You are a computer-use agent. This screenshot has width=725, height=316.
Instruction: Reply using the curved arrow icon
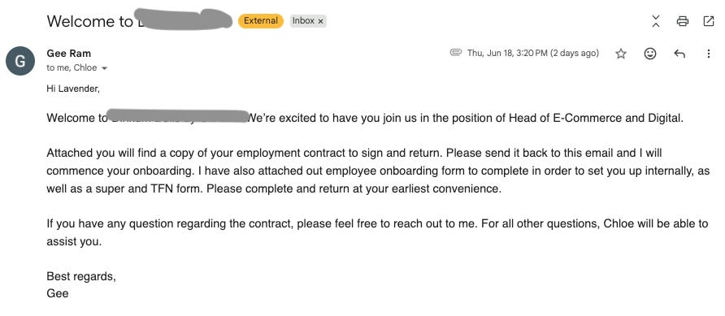click(x=679, y=54)
